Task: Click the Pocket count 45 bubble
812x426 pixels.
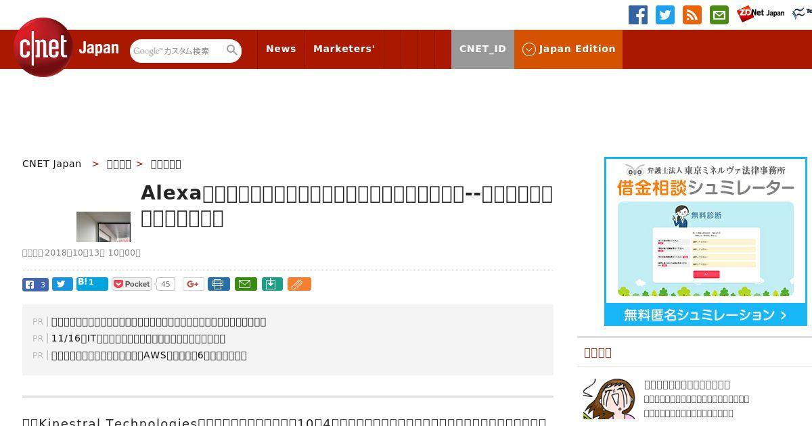Action: (165, 284)
